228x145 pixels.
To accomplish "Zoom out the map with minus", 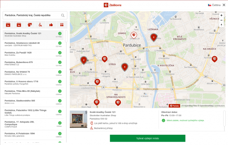I will pyautogui.click(x=221, y=20).
